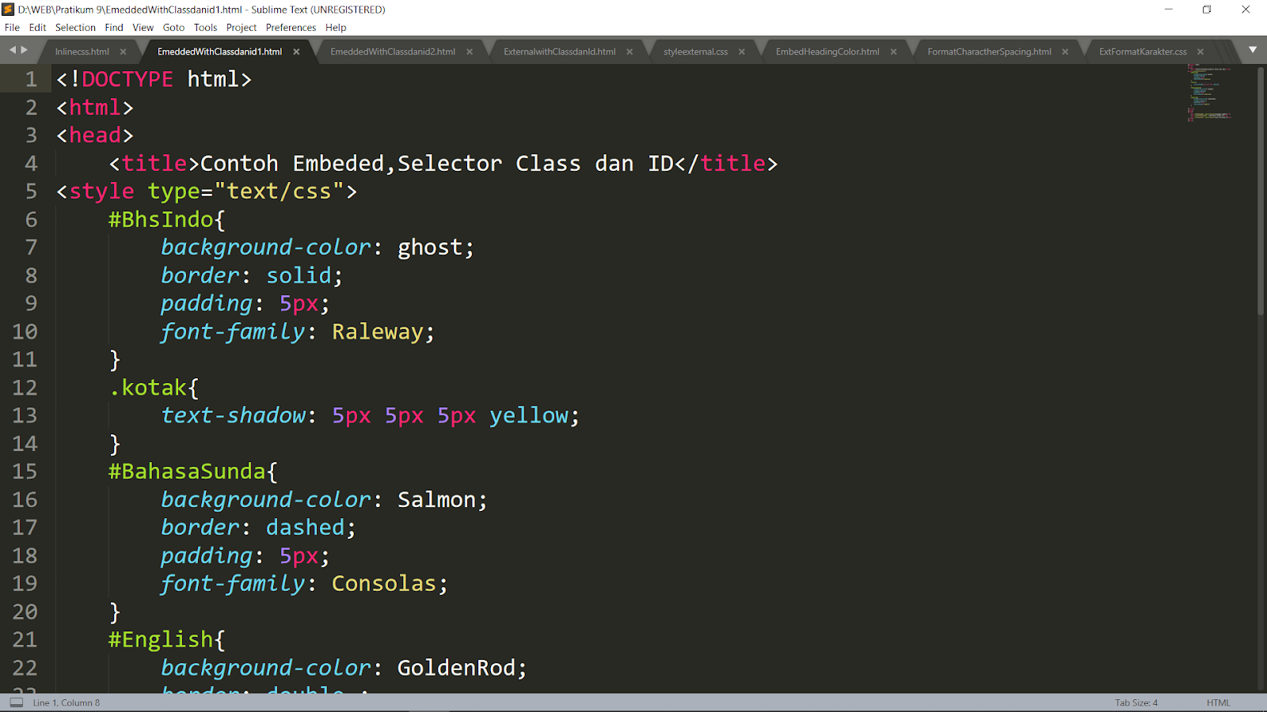Open the Project menu
The height and width of the screenshot is (712, 1267).
(242, 28)
